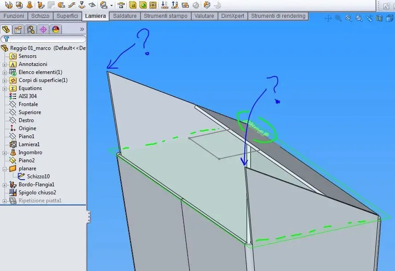Select the Destro plane
395x271 pixels.
pyautogui.click(x=22, y=120)
